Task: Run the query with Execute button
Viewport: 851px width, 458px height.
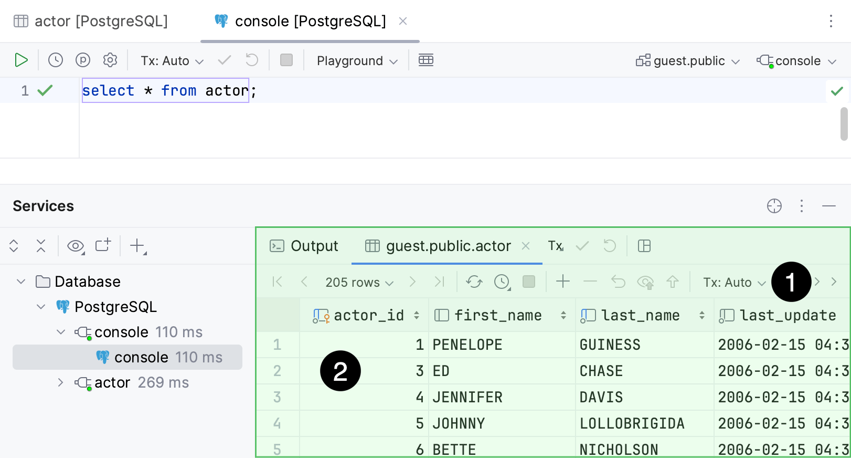Action: point(21,60)
